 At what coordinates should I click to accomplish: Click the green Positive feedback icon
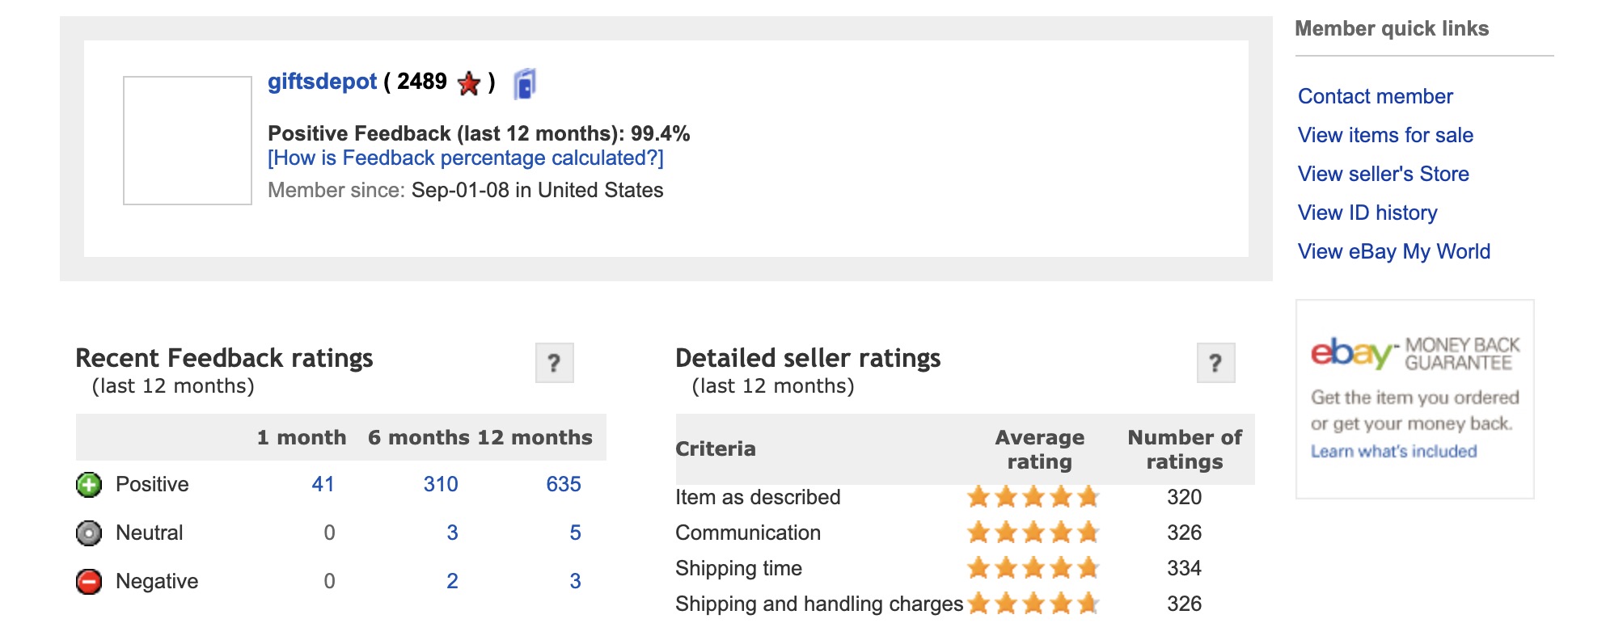point(89,485)
